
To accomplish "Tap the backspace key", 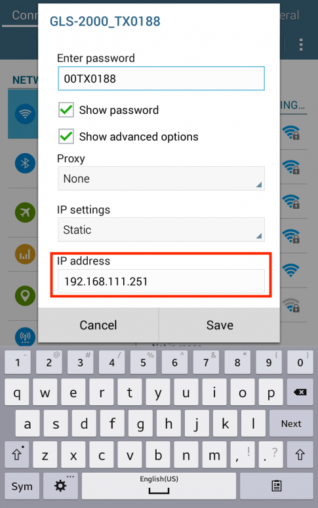I will pyautogui.click(x=300, y=392).
